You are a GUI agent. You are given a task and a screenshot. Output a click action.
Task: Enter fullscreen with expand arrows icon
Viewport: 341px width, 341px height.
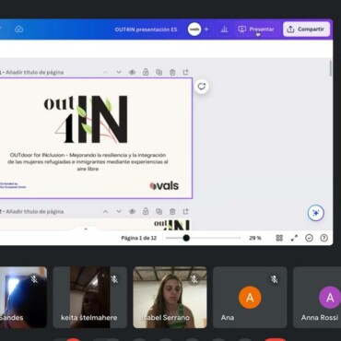[294, 238]
